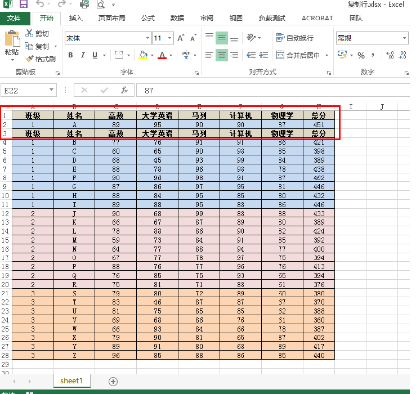Apply the red Font Color
Viewport: 416px width, 394px height.
(x=162, y=55)
